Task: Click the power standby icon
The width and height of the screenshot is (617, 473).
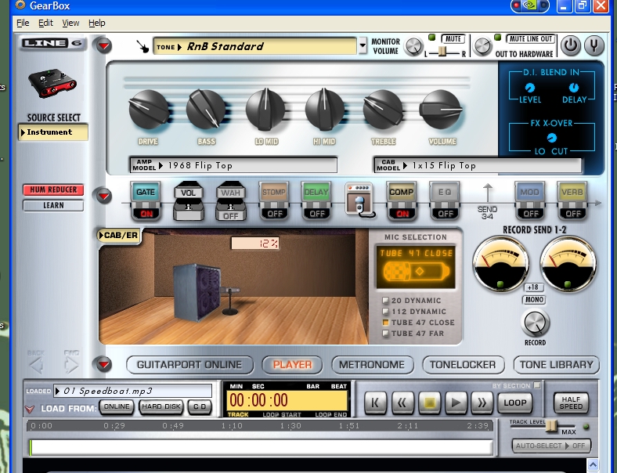Action: [570, 45]
